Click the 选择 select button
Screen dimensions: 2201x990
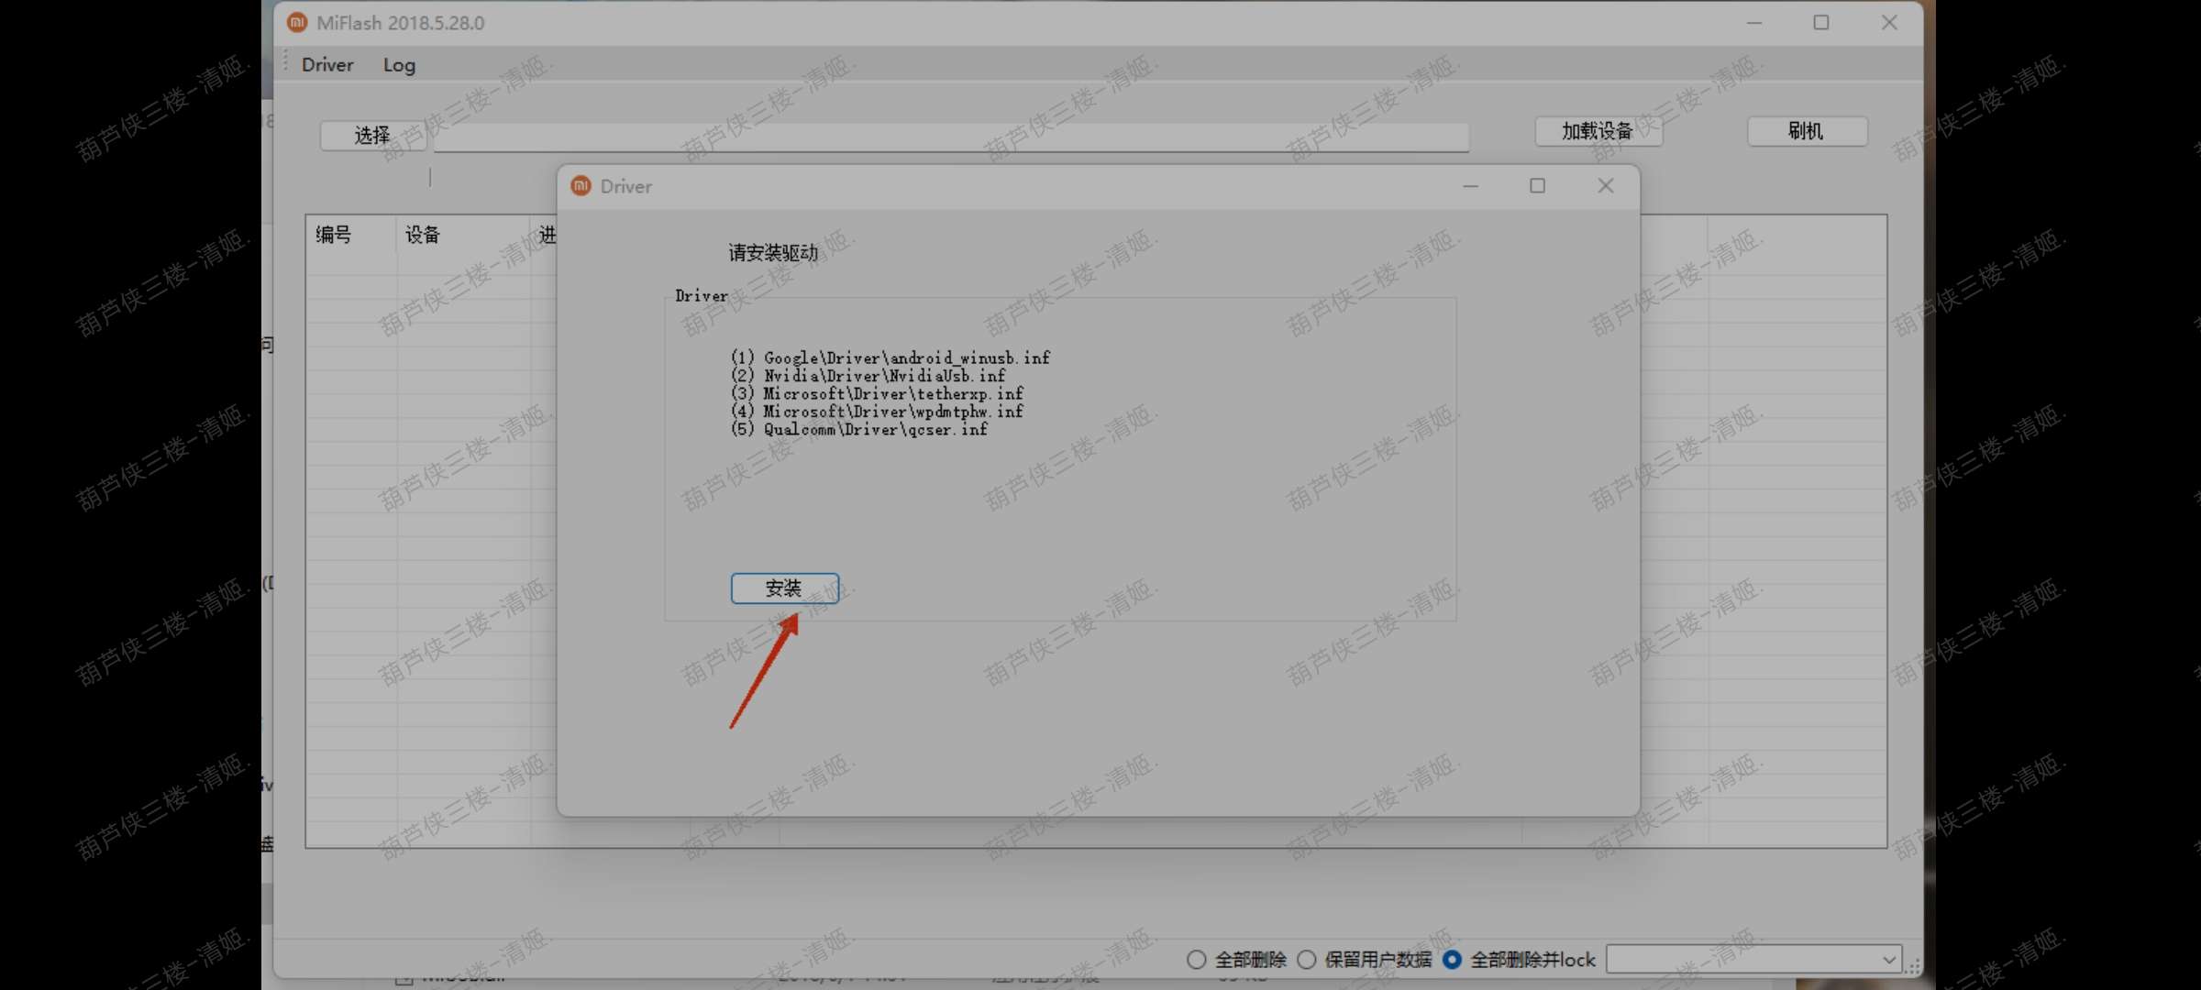tap(372, 136)
